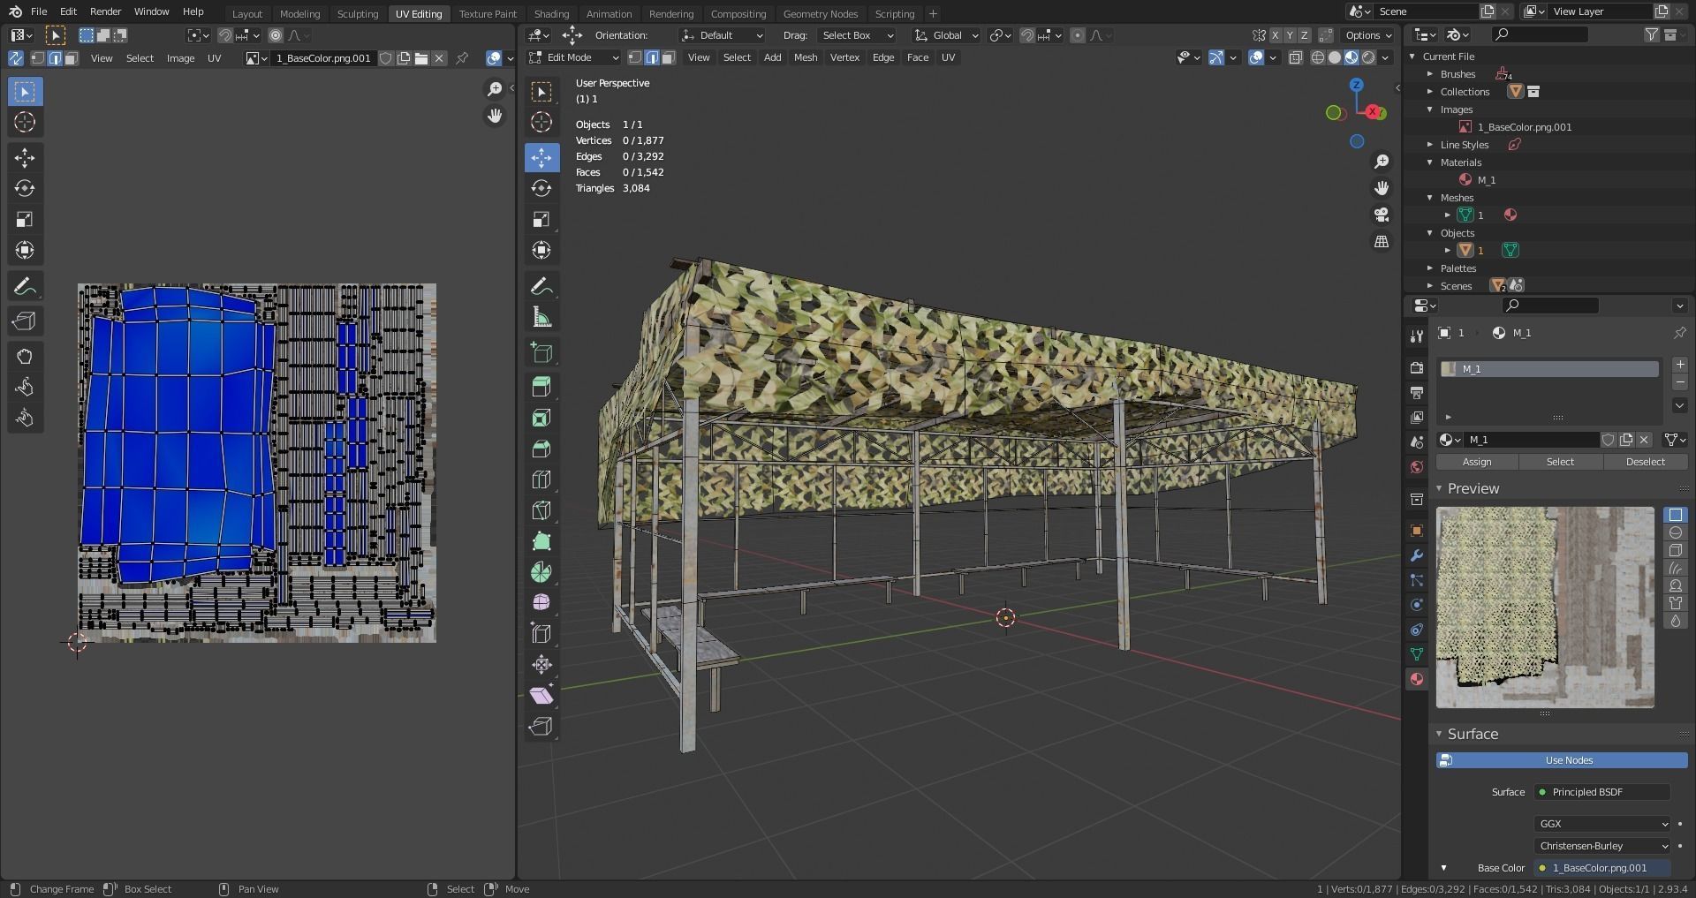Collapse the Materials tree entry
This screenshot has height=898, width=1696.
click(1430, 162)
